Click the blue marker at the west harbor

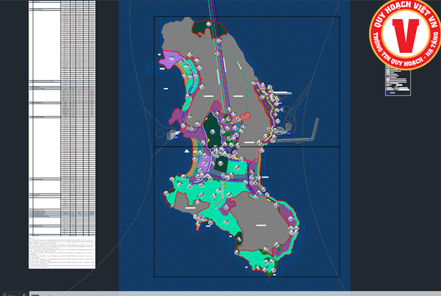coord(176,137)
